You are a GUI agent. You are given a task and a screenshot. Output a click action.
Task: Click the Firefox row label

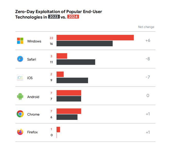point(32,132)
